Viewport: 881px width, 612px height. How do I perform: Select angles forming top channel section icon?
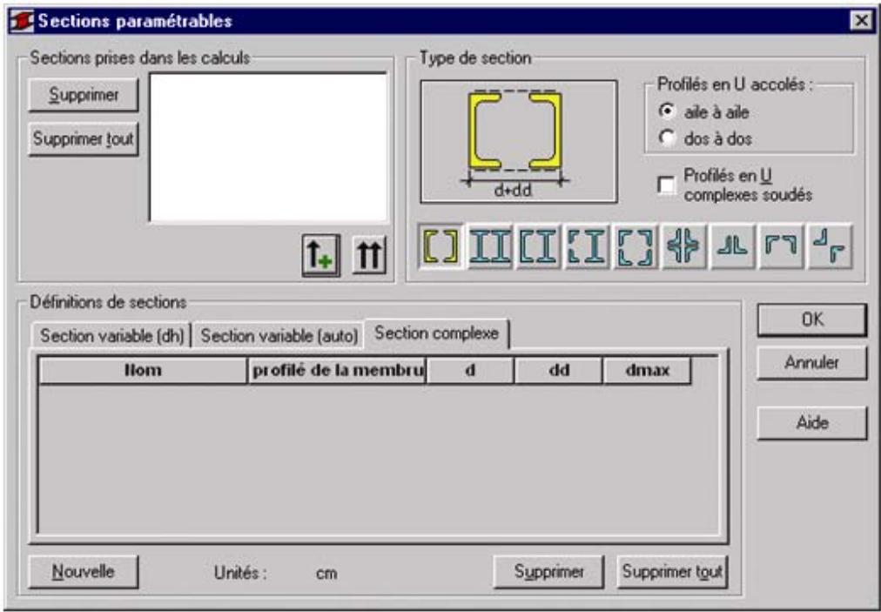click(x=781, y=246)
